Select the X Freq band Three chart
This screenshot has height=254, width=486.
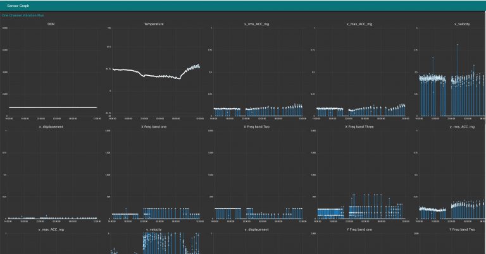(360, 176)
